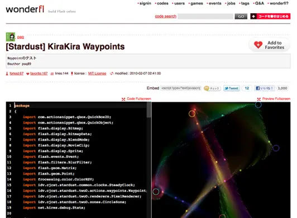Click the Tweet button

[232, 88]
